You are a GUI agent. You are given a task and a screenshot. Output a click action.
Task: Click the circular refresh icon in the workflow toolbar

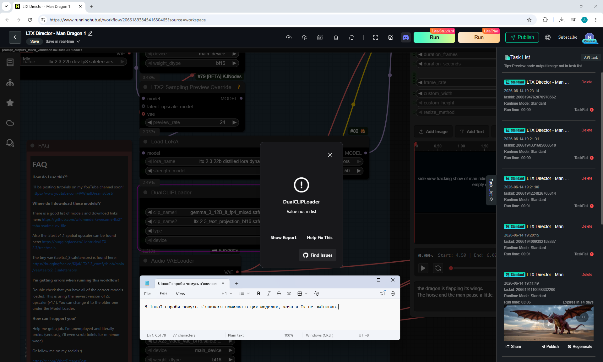(352, 37)
